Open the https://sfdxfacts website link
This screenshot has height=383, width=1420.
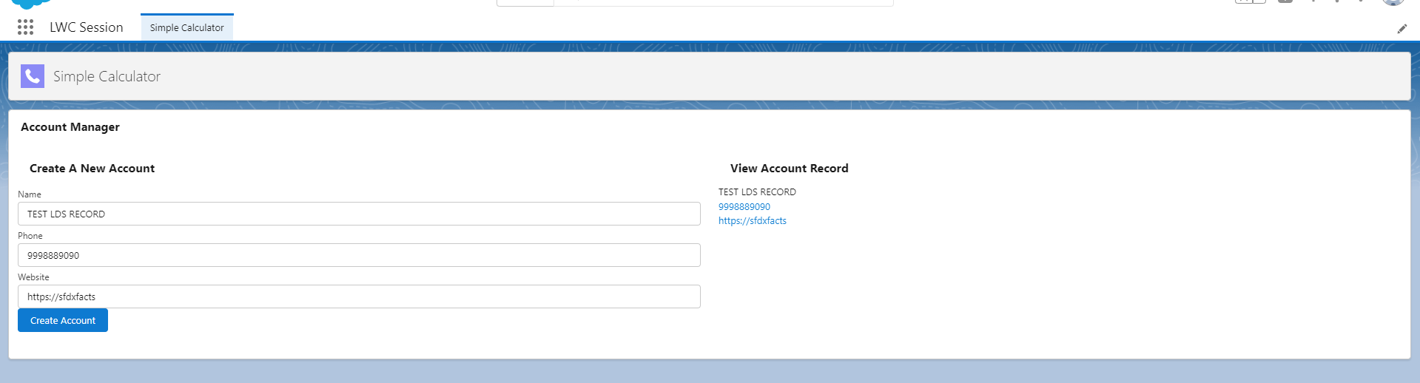pos(753,221)
